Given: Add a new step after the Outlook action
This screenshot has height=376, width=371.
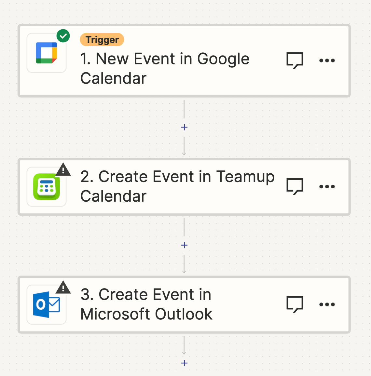Looking at the screenshot, I should [x=185, y=363].
